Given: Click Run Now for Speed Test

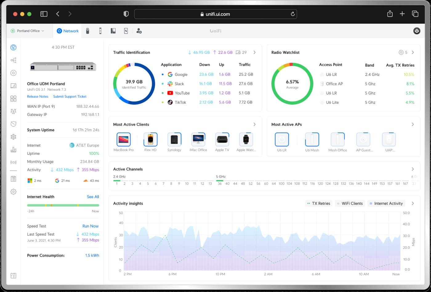Looking at the screenshot, I should pos(91,226).
